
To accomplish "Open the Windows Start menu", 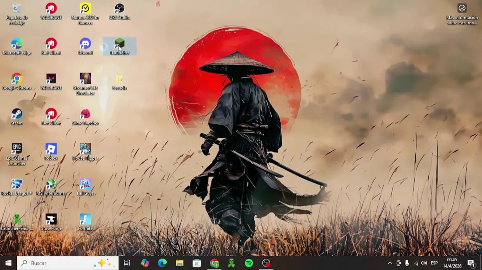I will (8, 263).
